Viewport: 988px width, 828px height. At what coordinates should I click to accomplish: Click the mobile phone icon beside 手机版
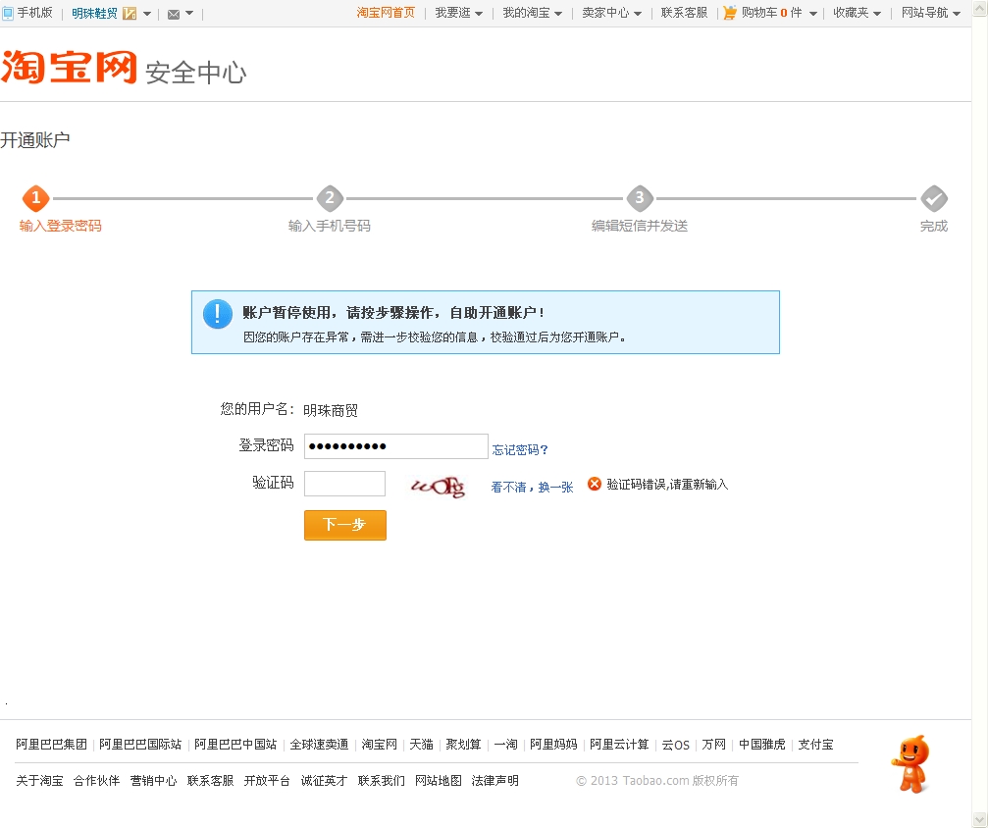(x=8, y=13)
